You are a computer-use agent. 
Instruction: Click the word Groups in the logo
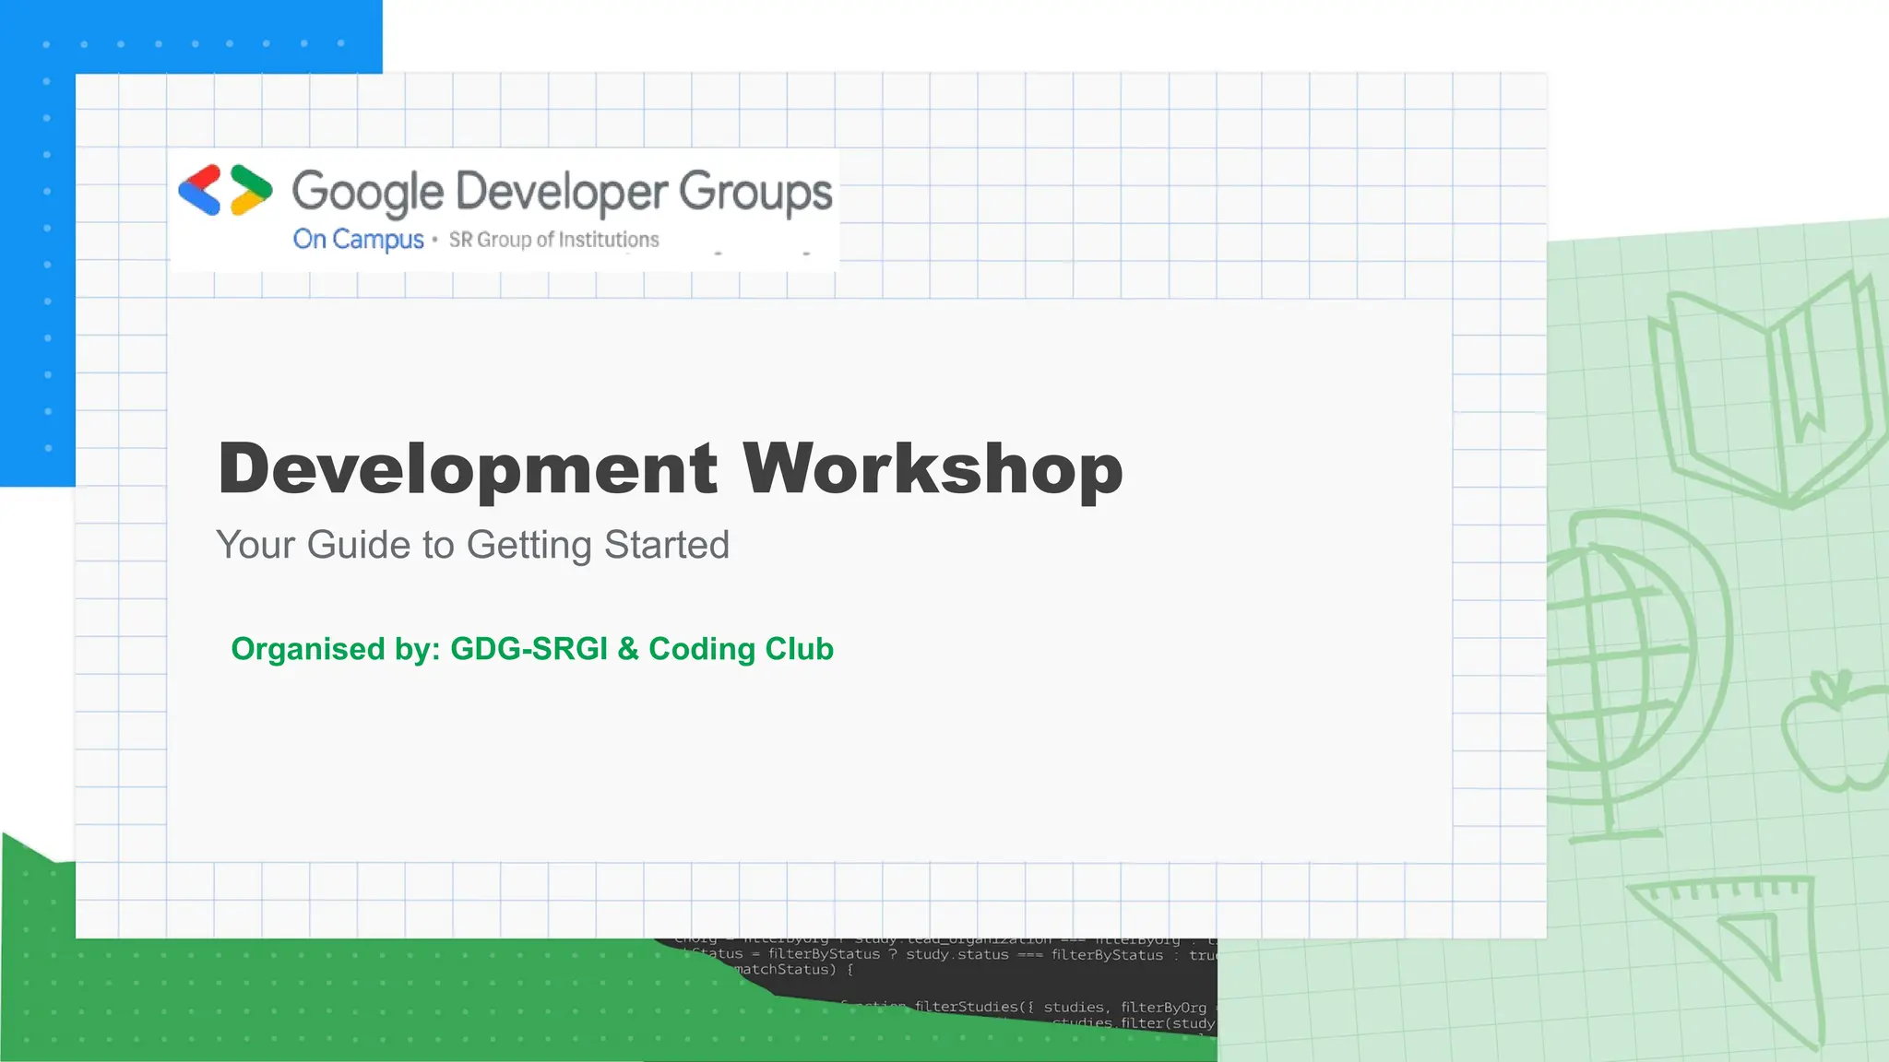(x=755, y=192)
